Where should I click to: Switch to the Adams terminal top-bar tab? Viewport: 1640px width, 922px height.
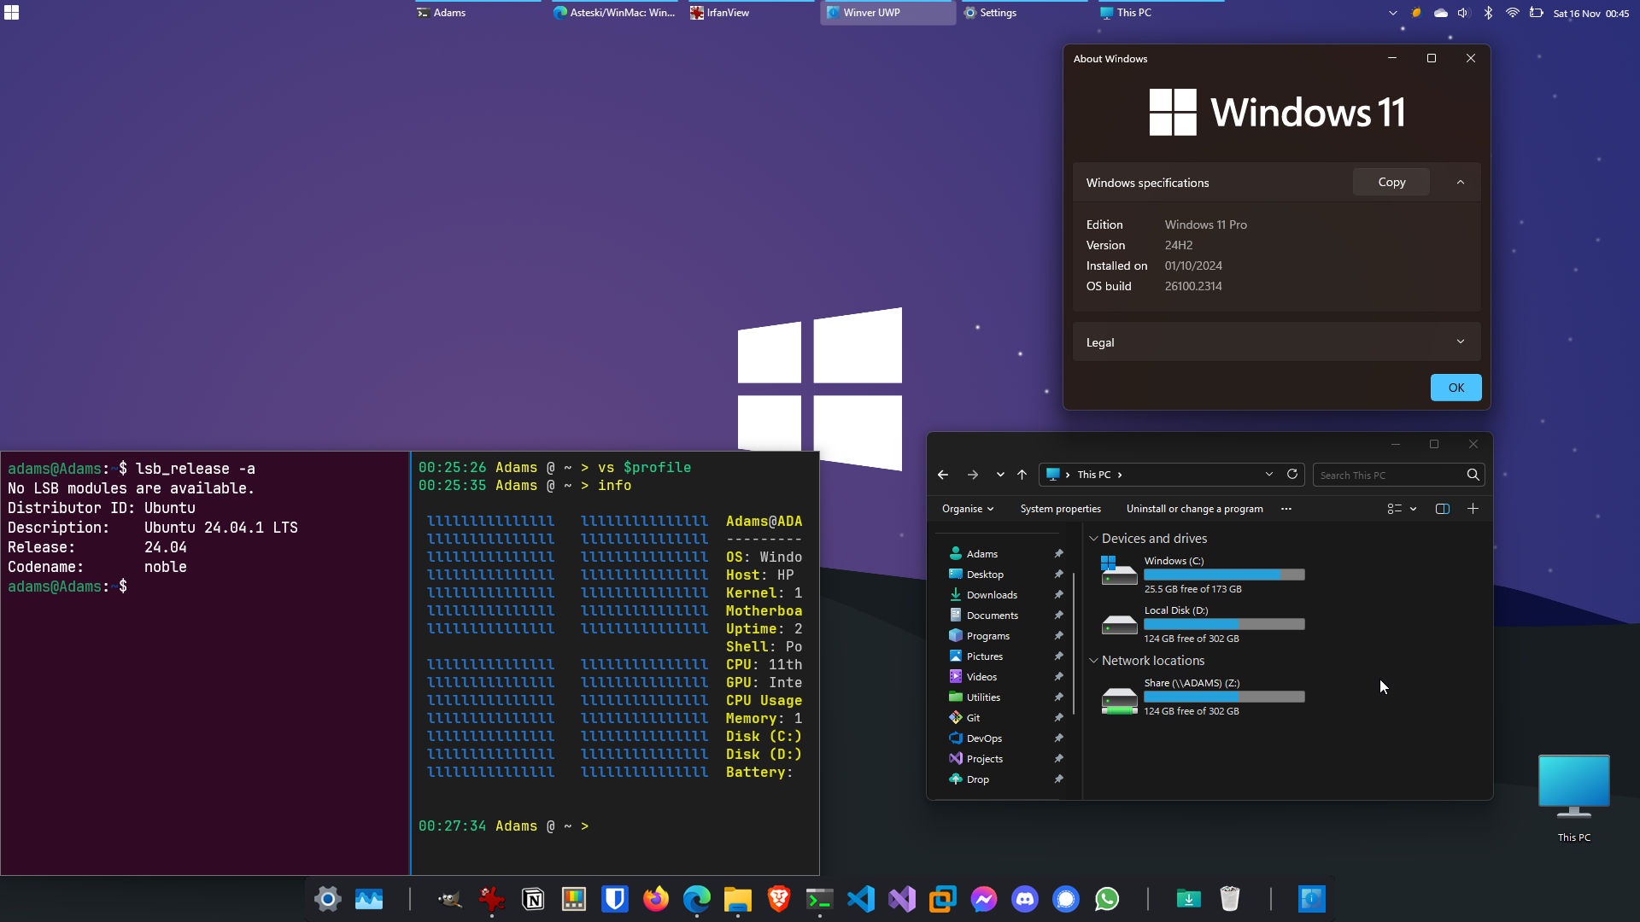point(477,13)
